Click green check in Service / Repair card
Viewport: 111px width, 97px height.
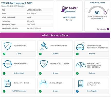point(40,91)
